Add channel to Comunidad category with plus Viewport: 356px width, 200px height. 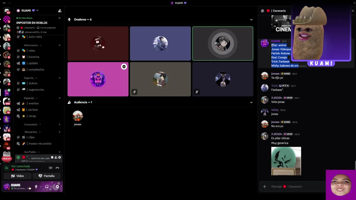point(60,124)
